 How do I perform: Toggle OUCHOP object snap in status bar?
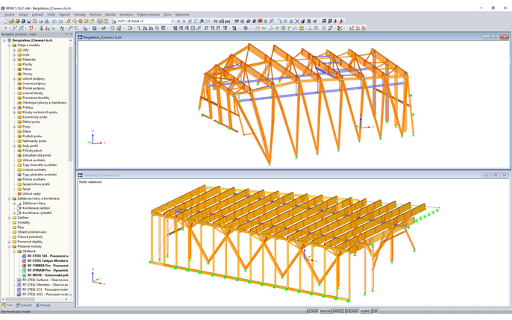(x=352, y=311)
